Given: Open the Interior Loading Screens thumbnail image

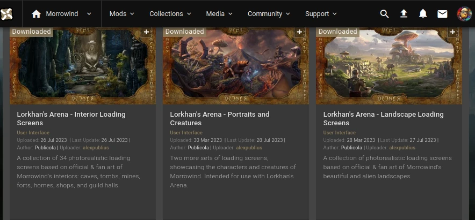Looking at the screenshot, I should [83, 66].
